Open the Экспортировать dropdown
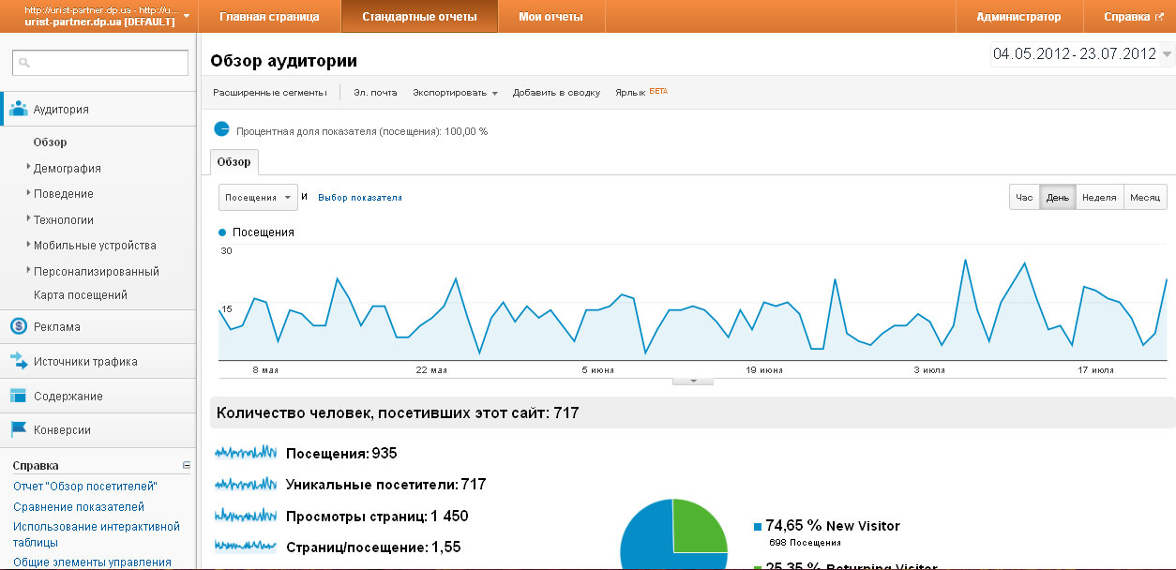 pyautogui.click(x=455, y=93)
